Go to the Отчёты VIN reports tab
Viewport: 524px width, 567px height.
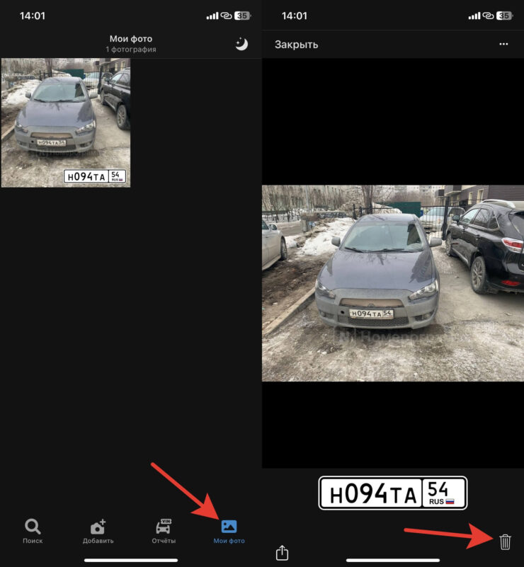[x=164, y=531]
